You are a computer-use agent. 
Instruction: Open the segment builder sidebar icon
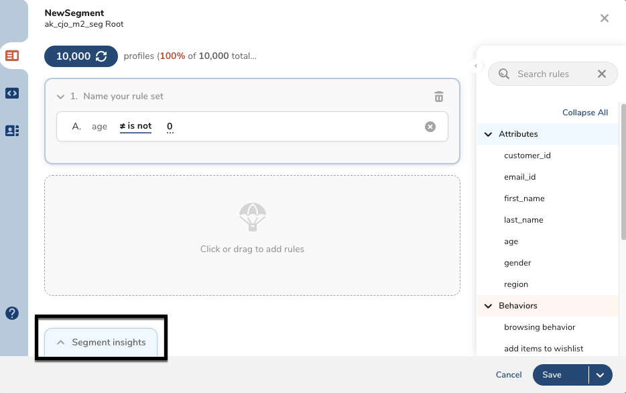pos(12,56)
